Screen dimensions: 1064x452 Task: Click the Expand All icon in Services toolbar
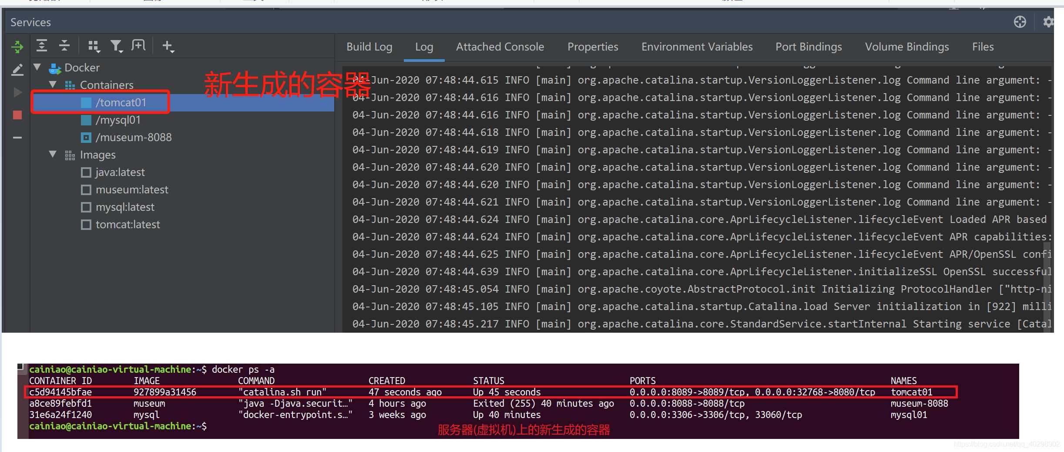pyautogui.click(x=42, y=46)
